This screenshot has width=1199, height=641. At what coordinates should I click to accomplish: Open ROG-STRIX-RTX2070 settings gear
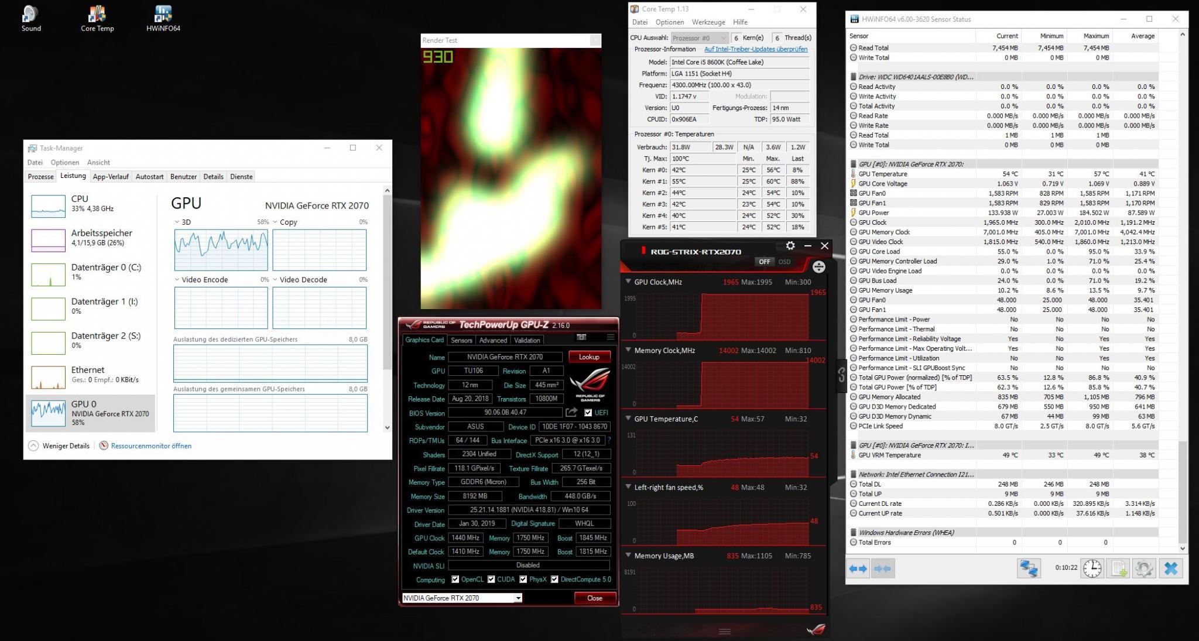tap(790, 246)
